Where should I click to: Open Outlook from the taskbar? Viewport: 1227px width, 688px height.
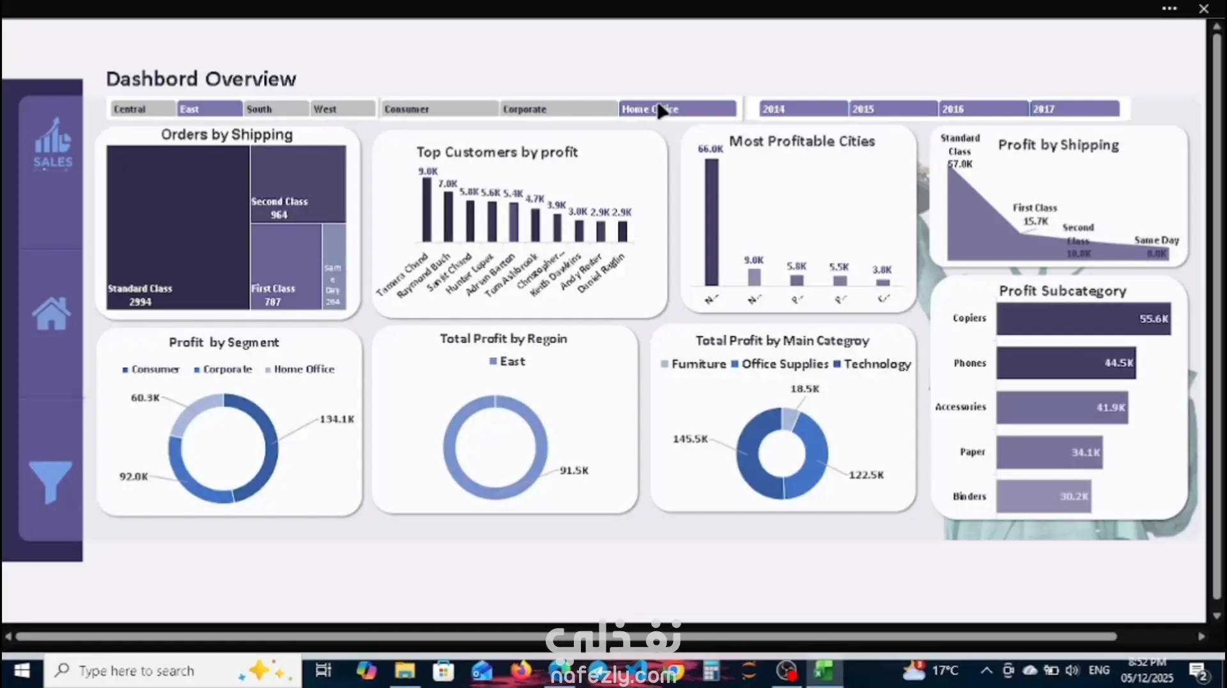click(x=482, y=671)
